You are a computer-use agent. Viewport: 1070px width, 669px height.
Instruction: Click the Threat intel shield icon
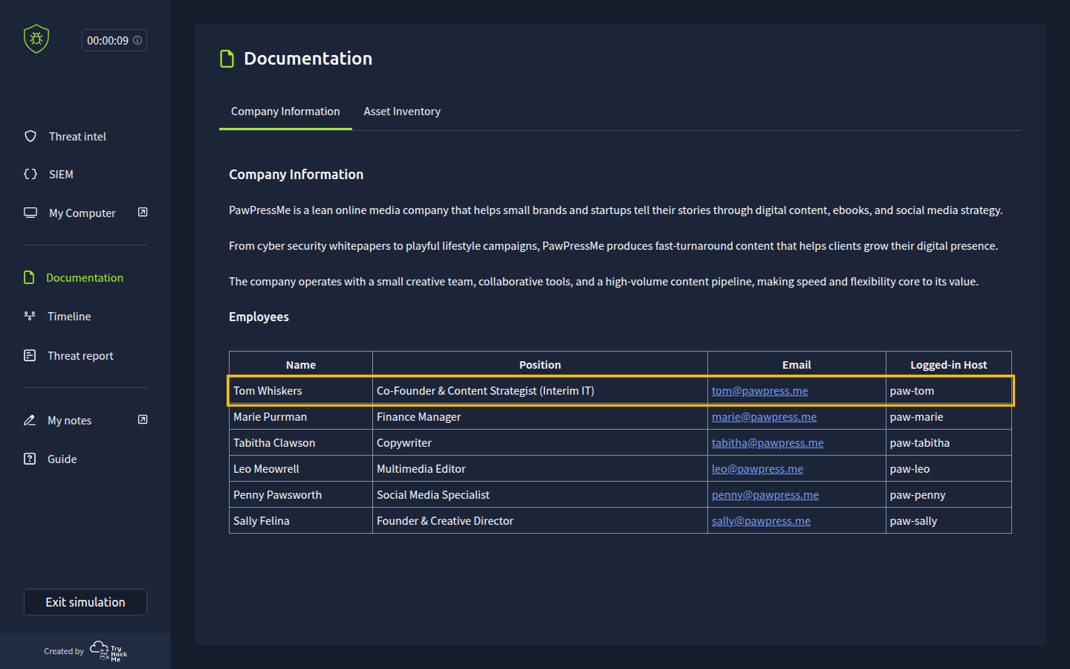[30, 136]
